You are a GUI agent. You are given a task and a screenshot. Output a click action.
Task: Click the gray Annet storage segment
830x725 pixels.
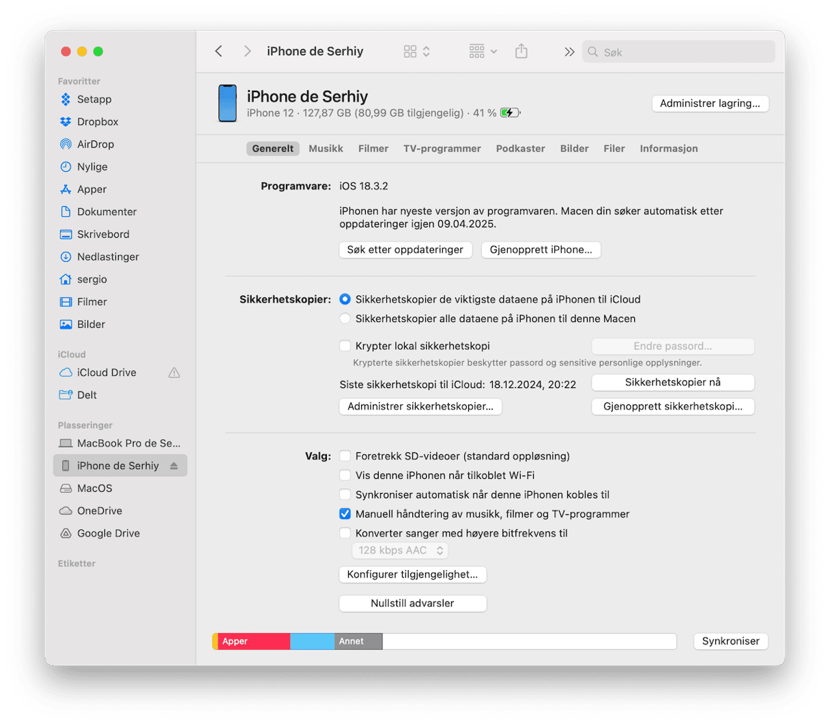(x=358, y=641)
